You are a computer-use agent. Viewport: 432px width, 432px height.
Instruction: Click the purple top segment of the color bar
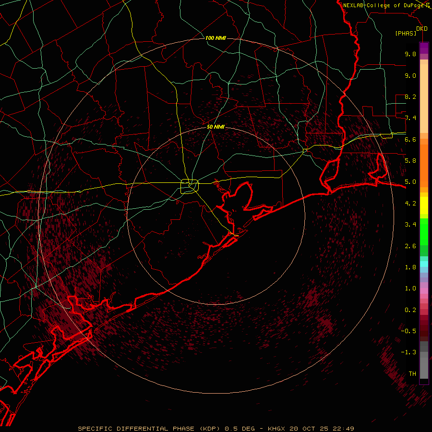[x=424, y=48]
